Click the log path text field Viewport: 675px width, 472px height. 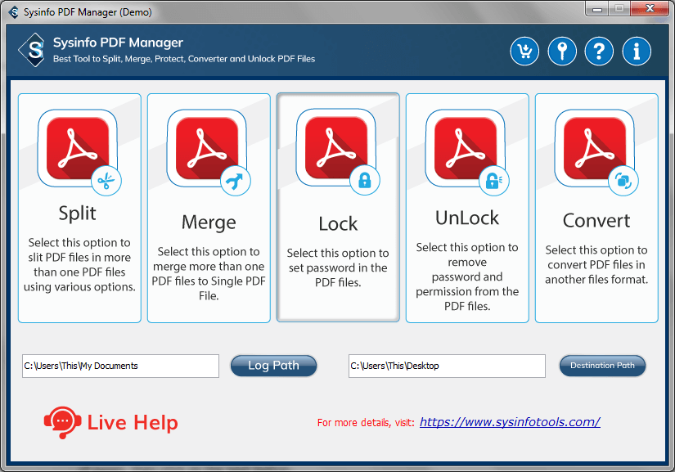tap(120, 366)
